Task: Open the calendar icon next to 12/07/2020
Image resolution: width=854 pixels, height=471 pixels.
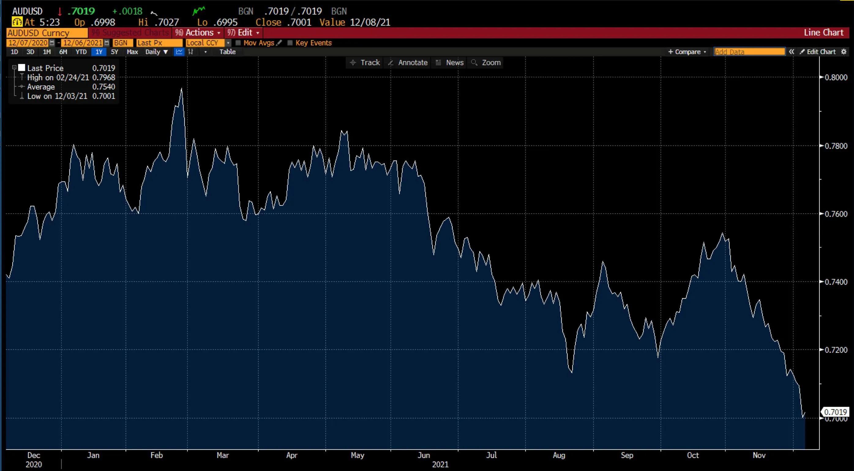Action: 52,43
